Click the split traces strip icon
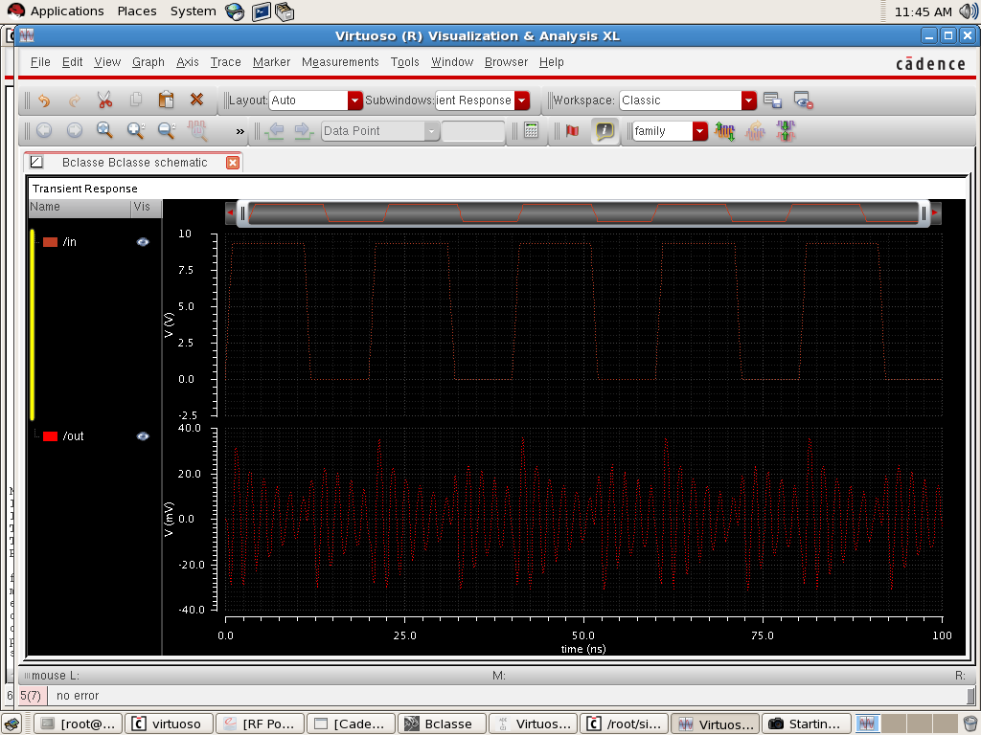The width and height of the screenshot is (981, 735). pos(725,131)
